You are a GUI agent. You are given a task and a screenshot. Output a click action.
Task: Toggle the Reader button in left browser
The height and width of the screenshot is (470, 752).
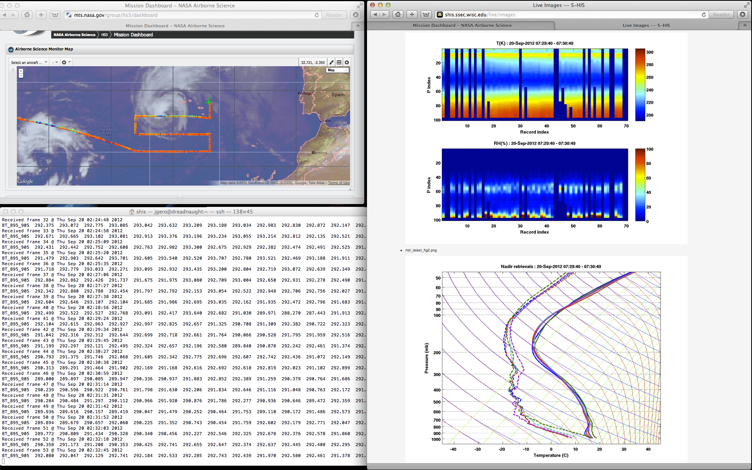pos(334,15)
